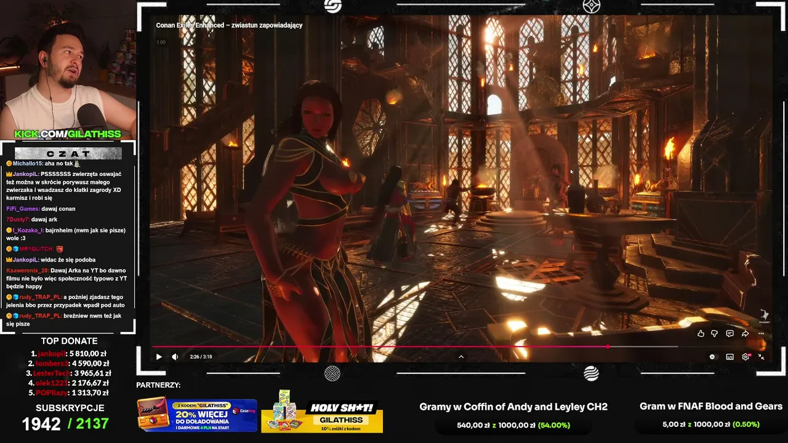Open the HOLY SH*T! GILATHISS partner banner
This screenshot has height=443, width=788.
(322, 412)
